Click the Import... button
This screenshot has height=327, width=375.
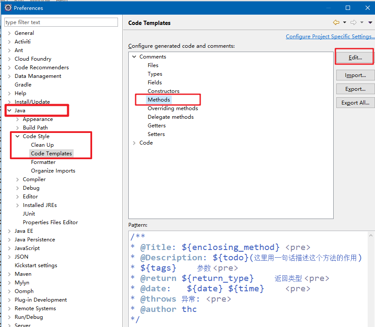click(355, 75)
